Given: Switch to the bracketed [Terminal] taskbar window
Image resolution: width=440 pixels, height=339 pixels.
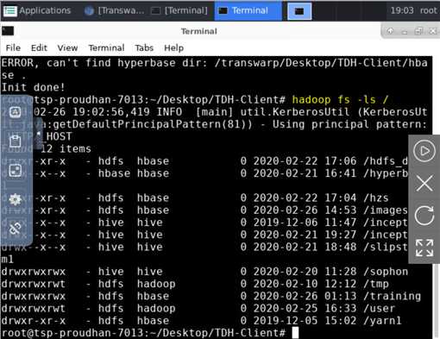Looking at the screenshot, I should point(179,10).
